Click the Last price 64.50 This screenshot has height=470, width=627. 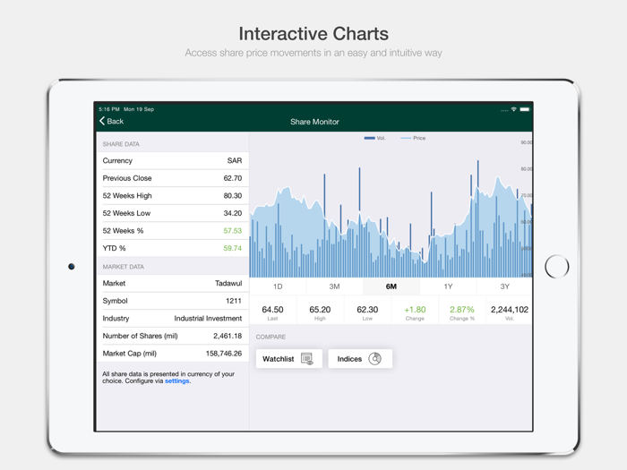(272, 310)
